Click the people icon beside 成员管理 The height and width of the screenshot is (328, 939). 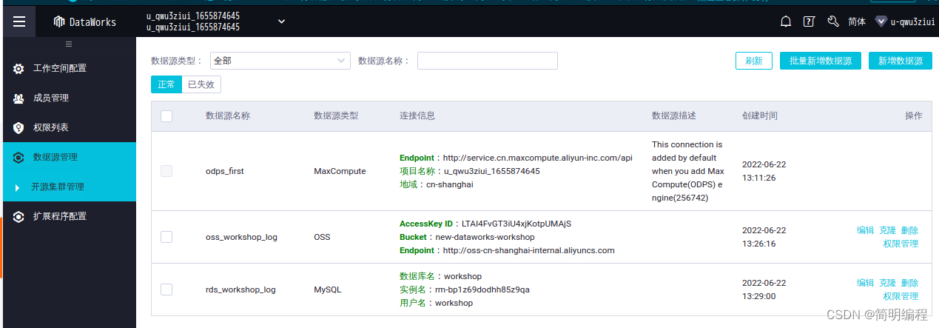coord(18,98)
